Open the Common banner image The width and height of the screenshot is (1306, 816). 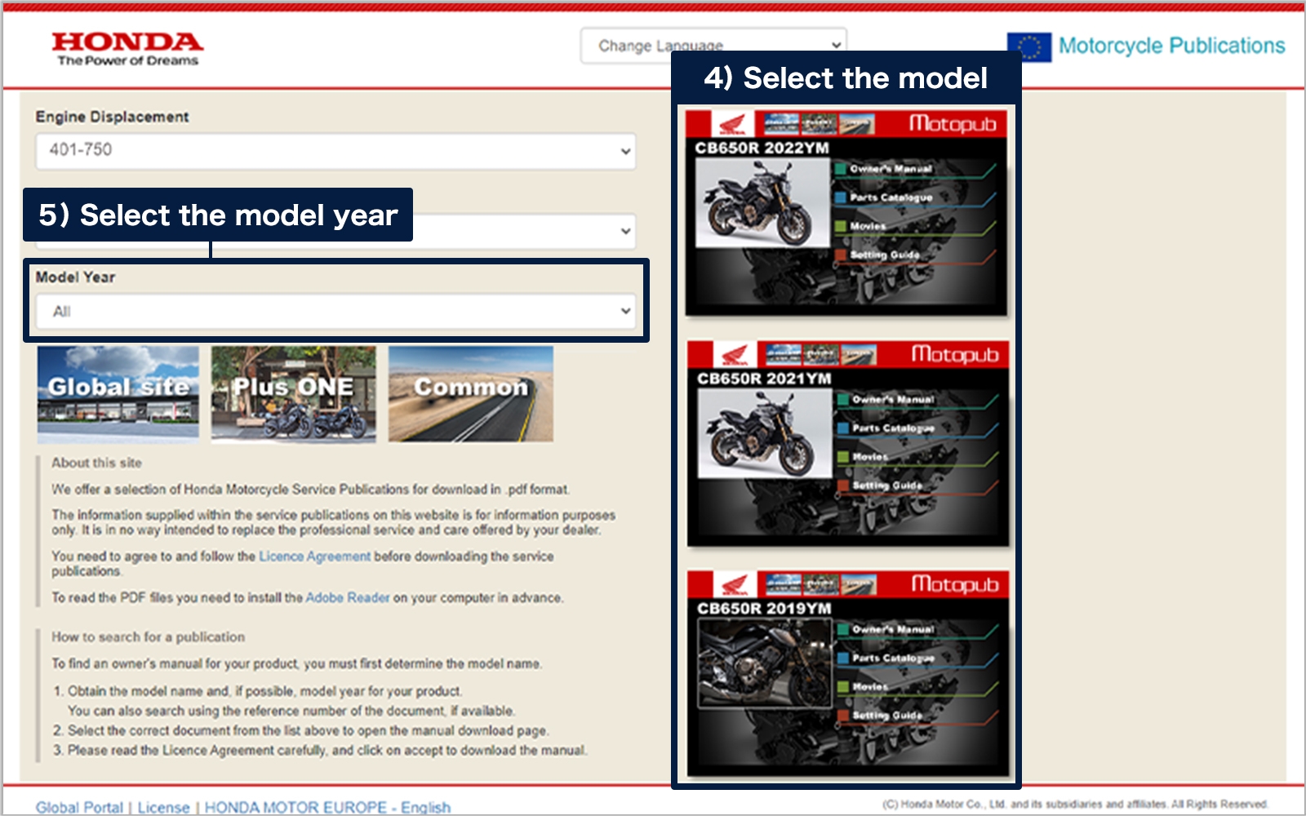click(x=471, y=393)
